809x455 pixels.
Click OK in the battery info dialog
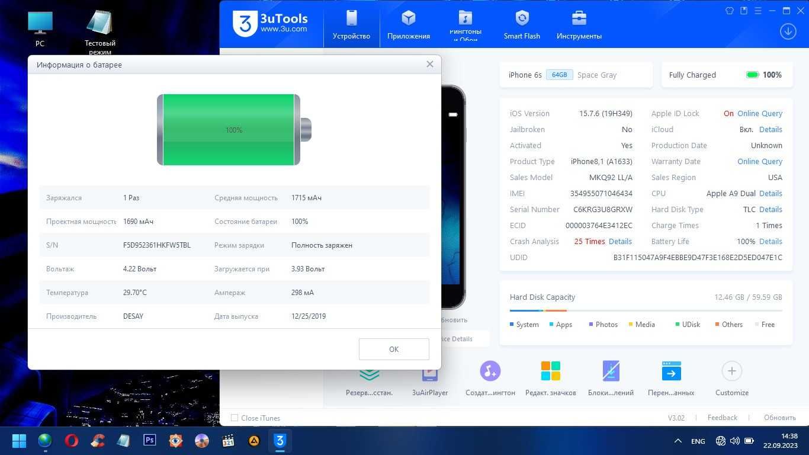point(394,349)
